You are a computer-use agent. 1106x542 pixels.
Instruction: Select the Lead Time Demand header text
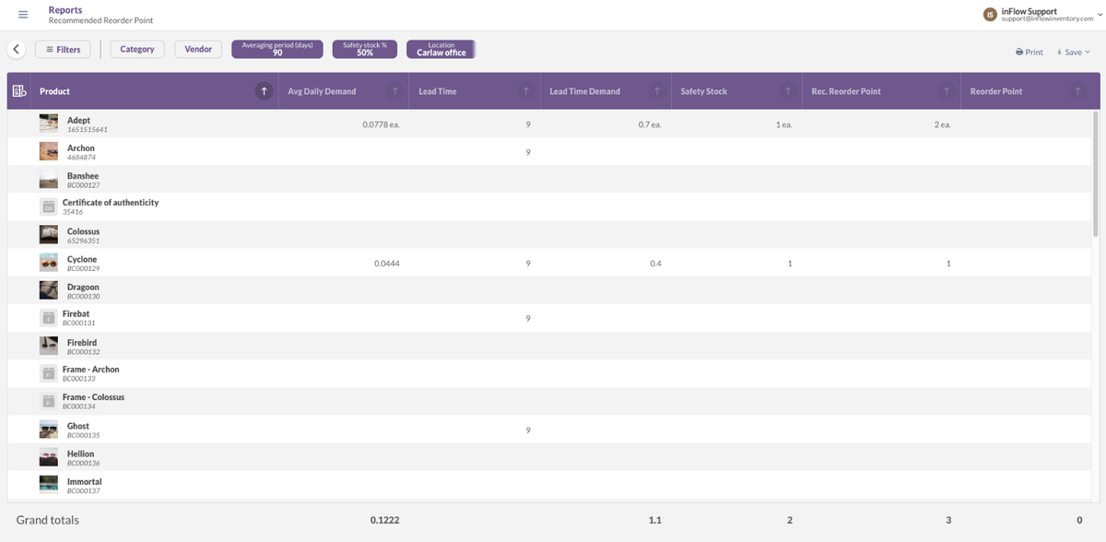pyautogui.click(x=584, y=91)
